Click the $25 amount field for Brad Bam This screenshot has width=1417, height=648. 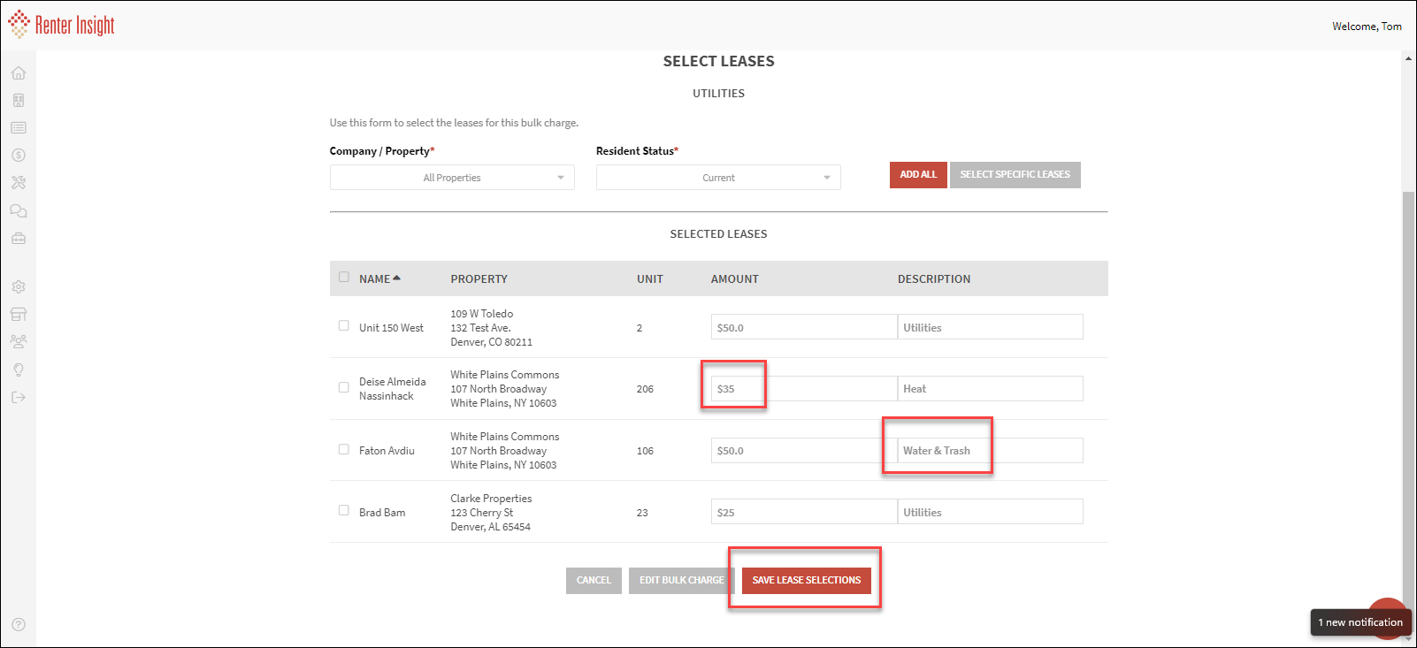pos(804,512)
